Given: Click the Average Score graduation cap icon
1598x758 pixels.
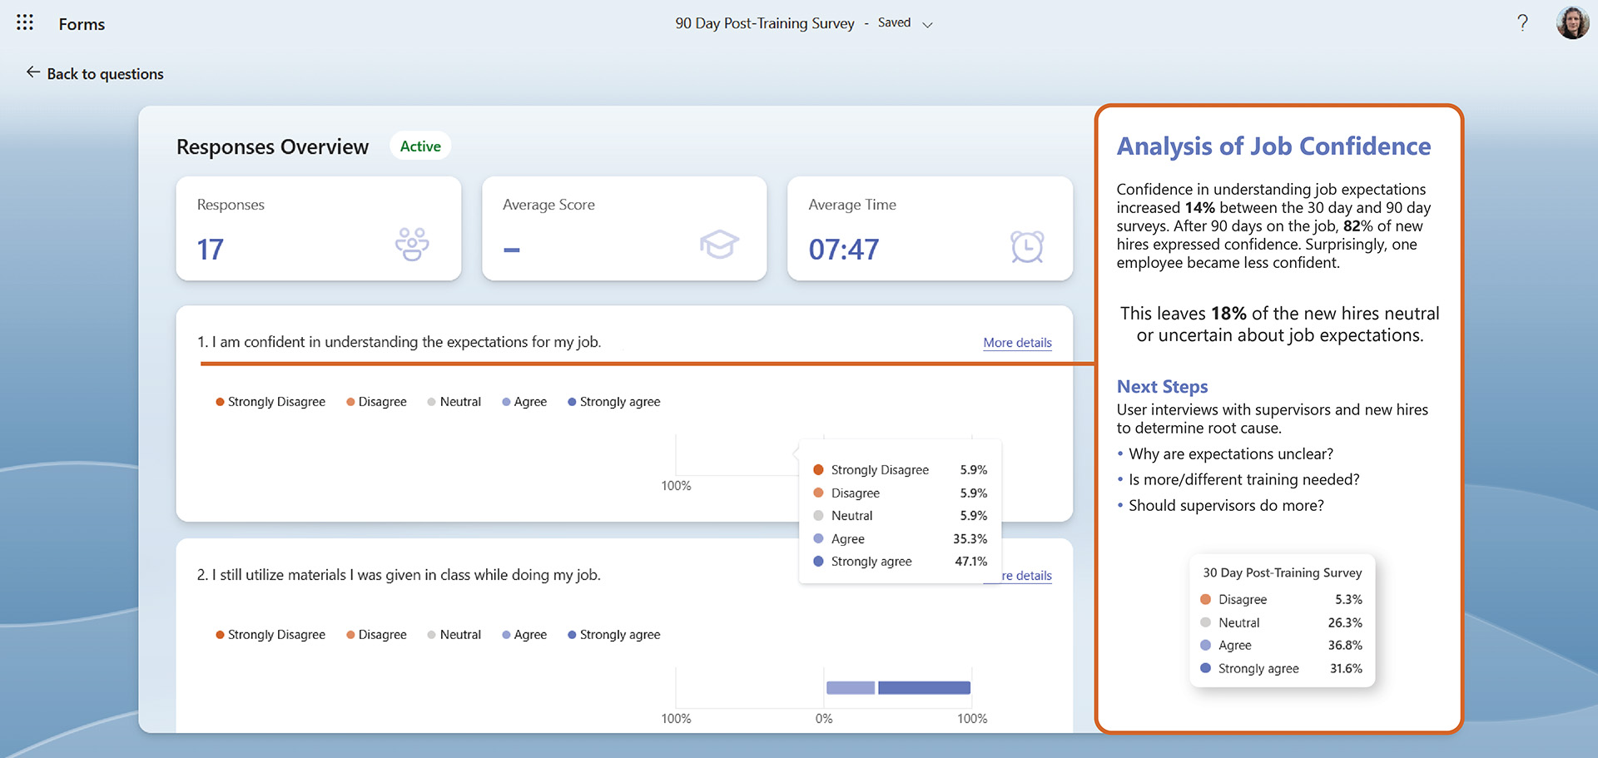Looking at the screenshot, I should tap(718, 245).
